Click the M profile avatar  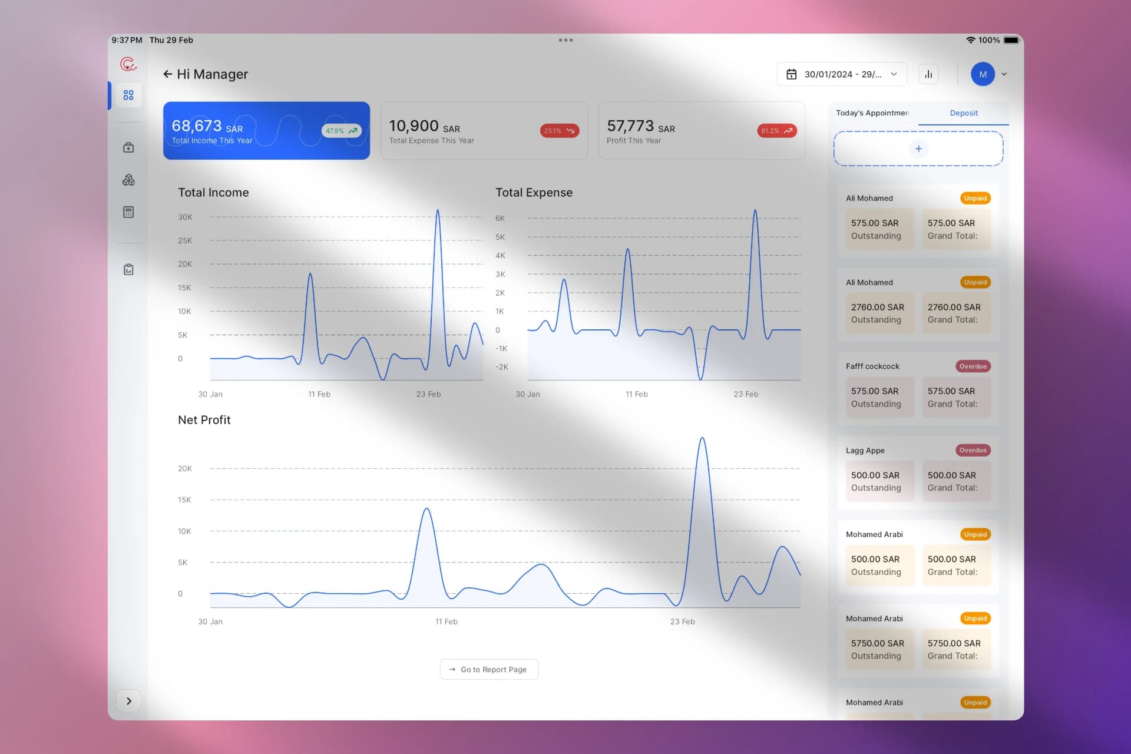click(x=983, y=74)
